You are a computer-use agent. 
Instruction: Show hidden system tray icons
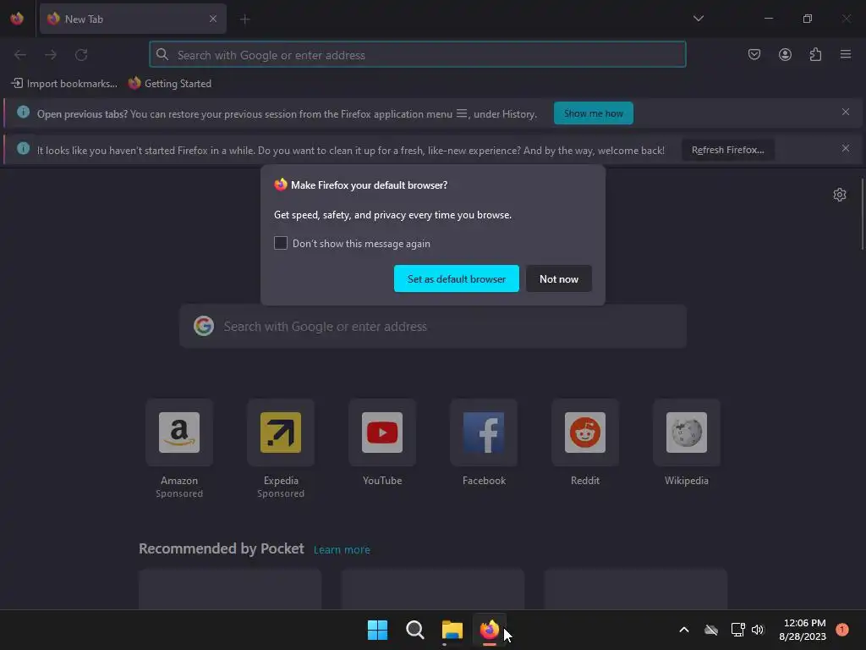[683, 630]
